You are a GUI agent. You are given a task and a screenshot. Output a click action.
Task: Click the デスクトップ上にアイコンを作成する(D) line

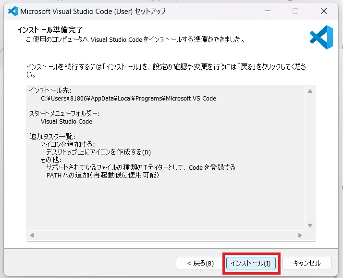point(98,152)
